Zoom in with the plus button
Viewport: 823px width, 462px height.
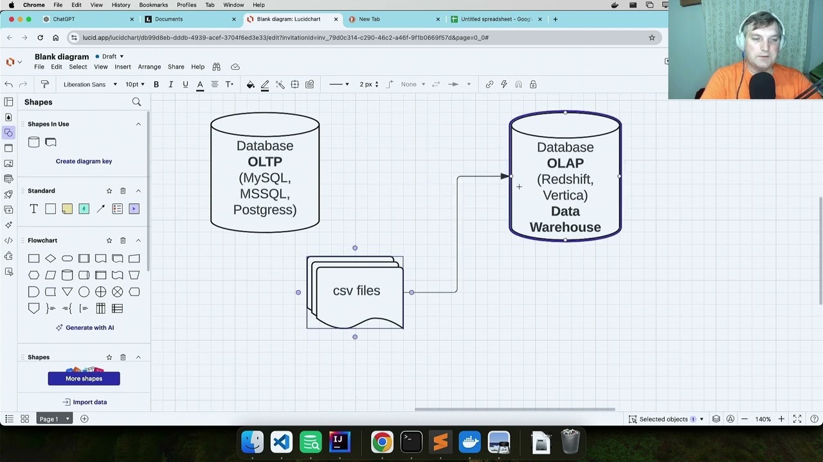pyautogui.click(x=781, y=419)
